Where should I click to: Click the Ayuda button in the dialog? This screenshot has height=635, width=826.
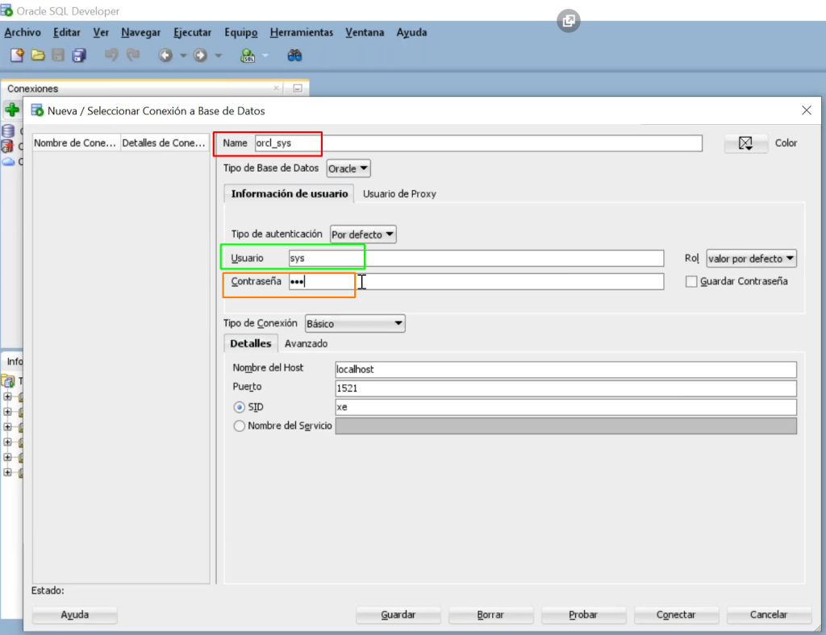coord(75,615)
